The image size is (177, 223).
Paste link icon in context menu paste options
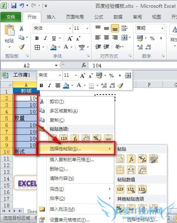[x=108, y=138]
